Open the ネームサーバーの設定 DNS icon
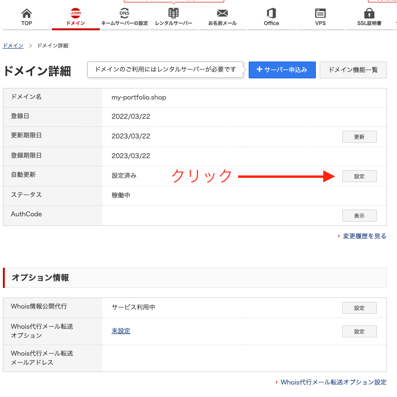This screenshot has height=397, width=397. tap(124, 14)
